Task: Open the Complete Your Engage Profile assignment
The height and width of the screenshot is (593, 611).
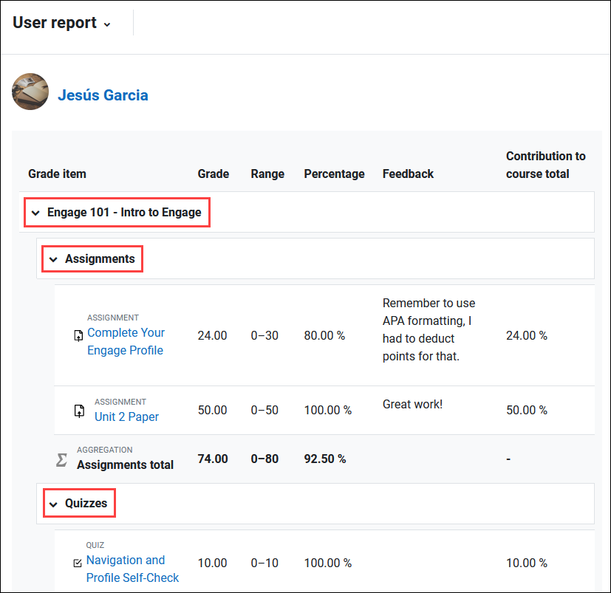Action: pos(126,341)
